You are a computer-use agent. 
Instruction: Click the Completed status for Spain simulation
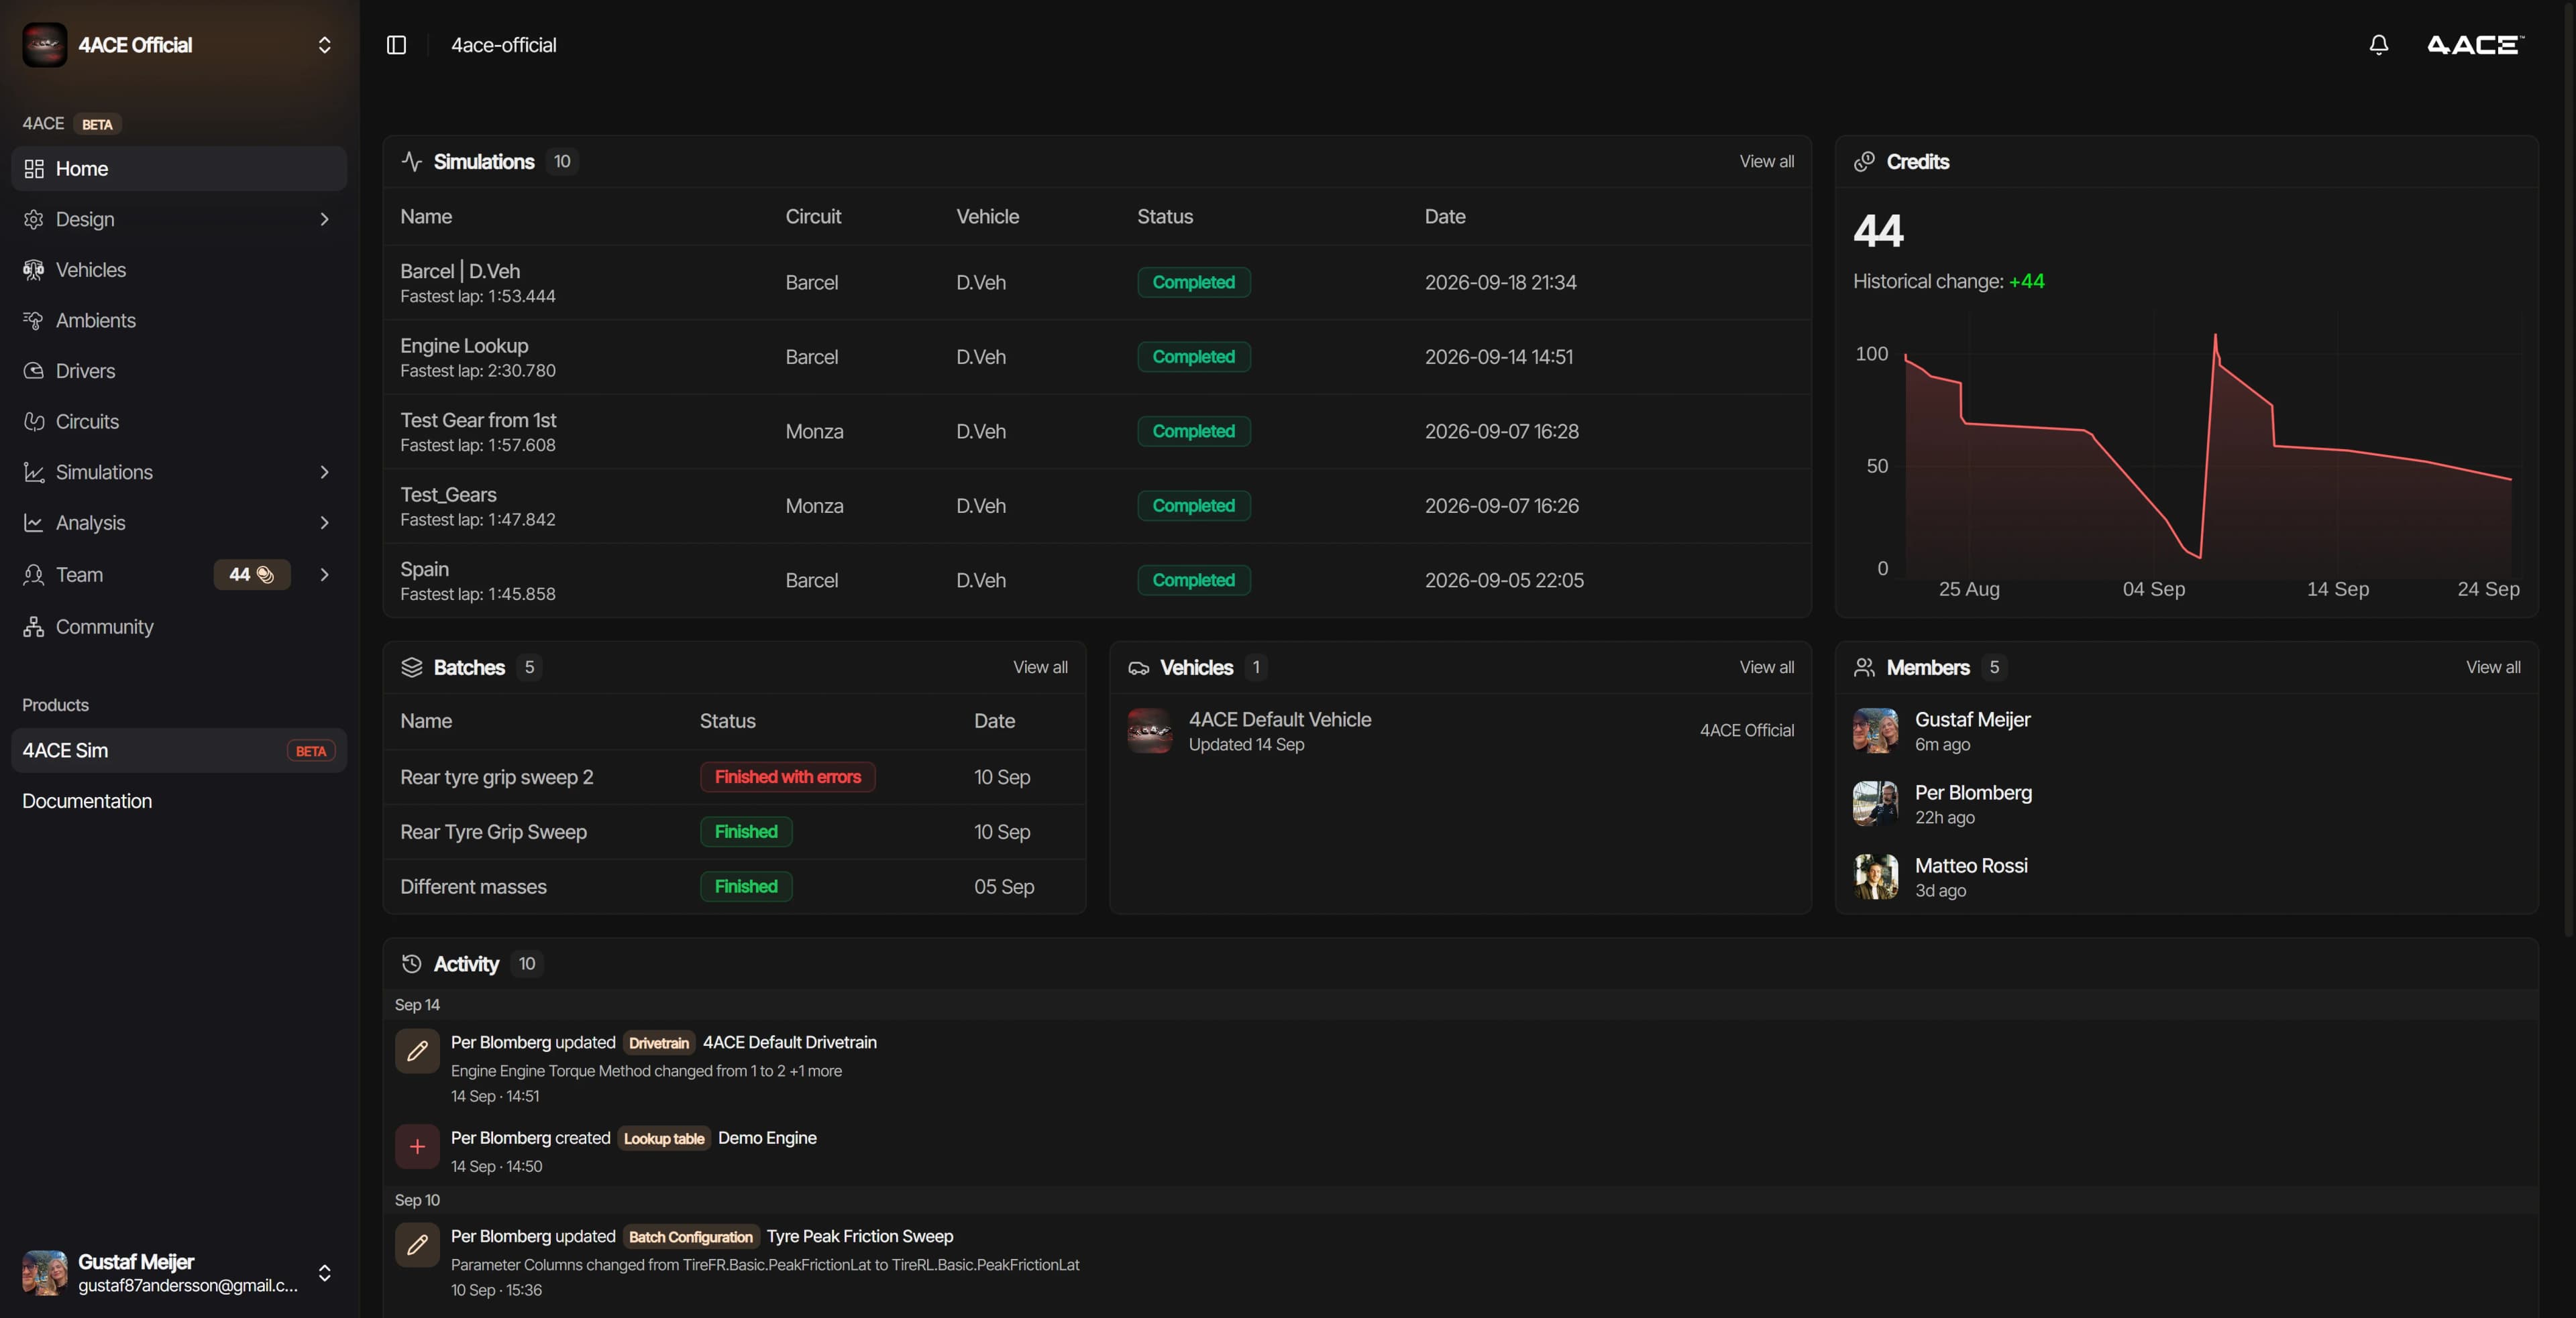pyautogui.click(x=1193, y=581)
